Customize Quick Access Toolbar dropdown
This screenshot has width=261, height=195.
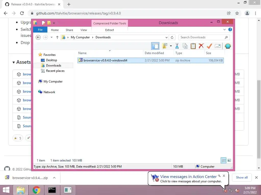coord(54,23)
